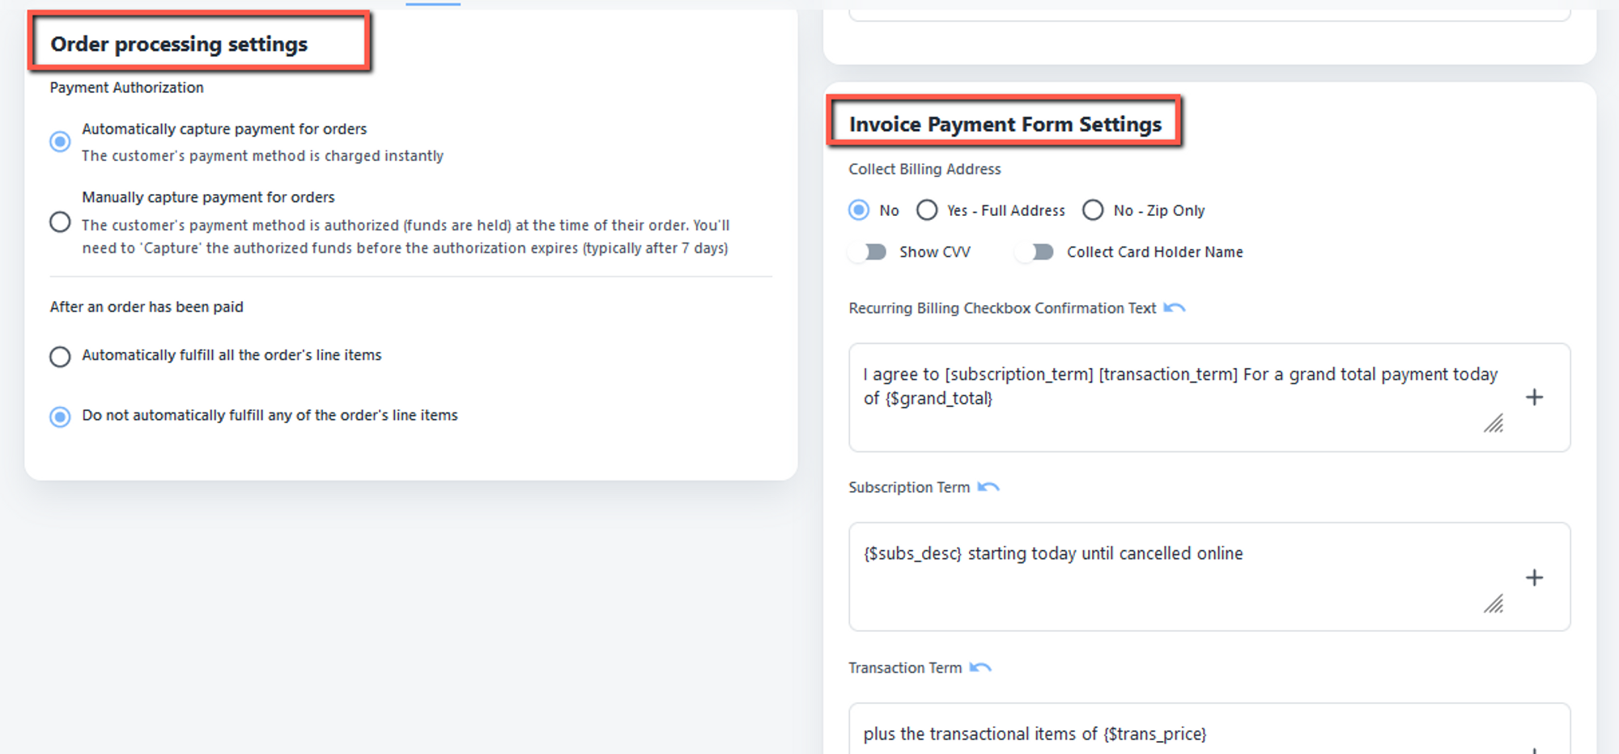Select Automatically capture payment for orders
This screenshot has width=1619, height=754.
[60, 142]
